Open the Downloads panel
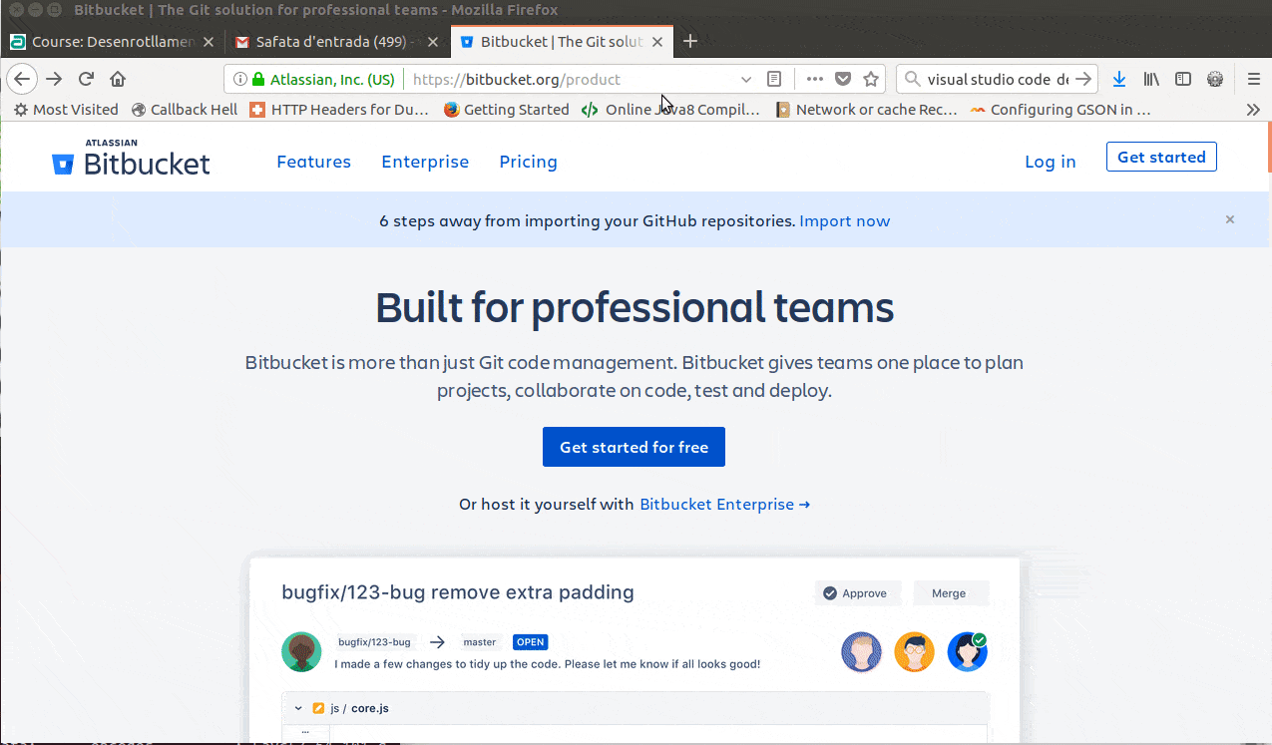Image resolution: width=1272 pixels, height=745 pixels. click(1118, 78)
